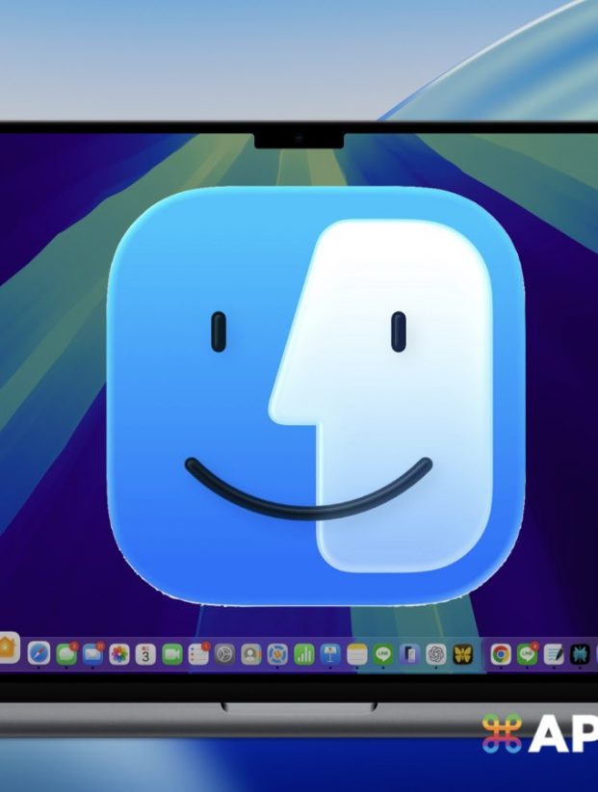Image resolution: width=598 pixels, height=792 pixels.
Task: Launch iPhone Mirroring from the Dock
Action: click(x=409, y=654)
